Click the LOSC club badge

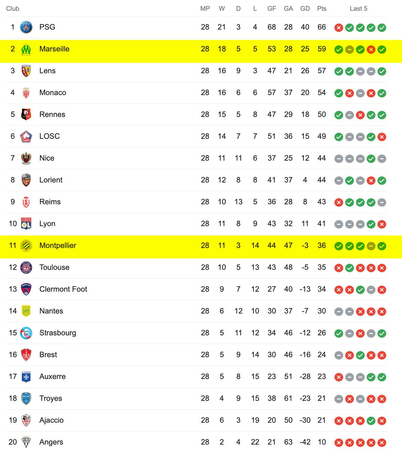pos(26,136)
